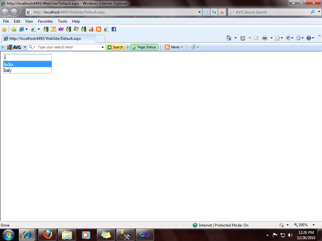Open the Blogger favorites bar shortcut
The image size is (322, 241).
[99, 29]
